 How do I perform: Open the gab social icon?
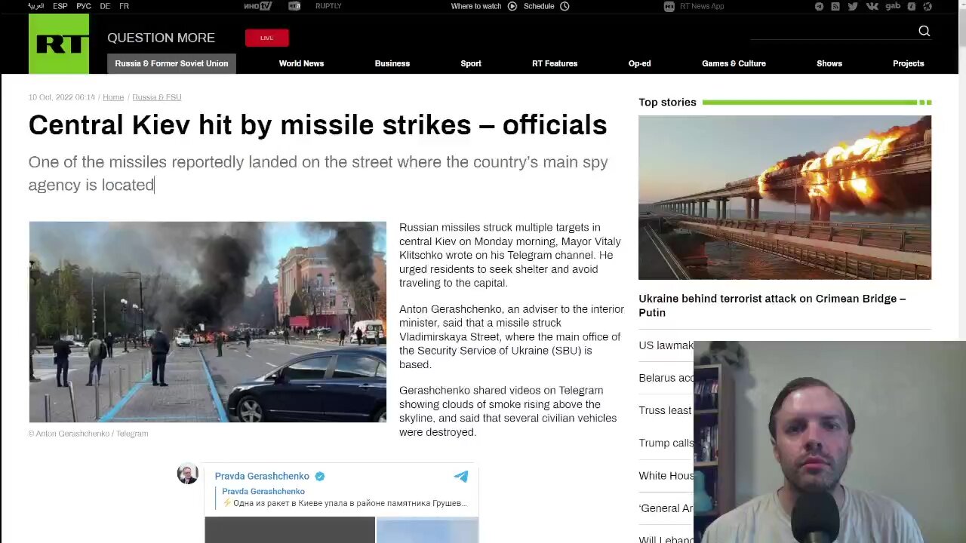[893, 6]
